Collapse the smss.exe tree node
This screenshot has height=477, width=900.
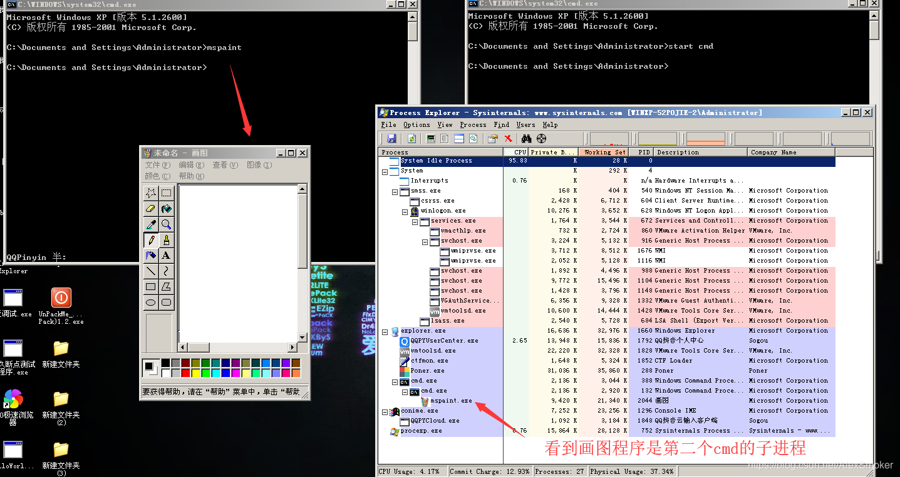(395, 191)
